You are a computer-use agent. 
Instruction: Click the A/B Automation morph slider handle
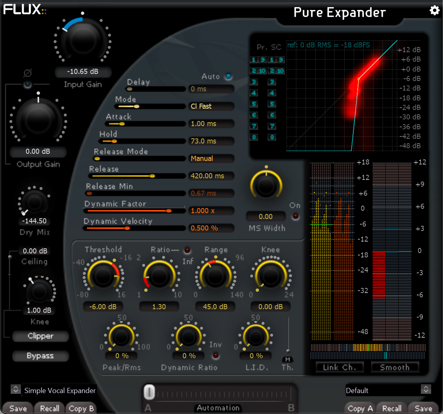click(x=149, y=392)
